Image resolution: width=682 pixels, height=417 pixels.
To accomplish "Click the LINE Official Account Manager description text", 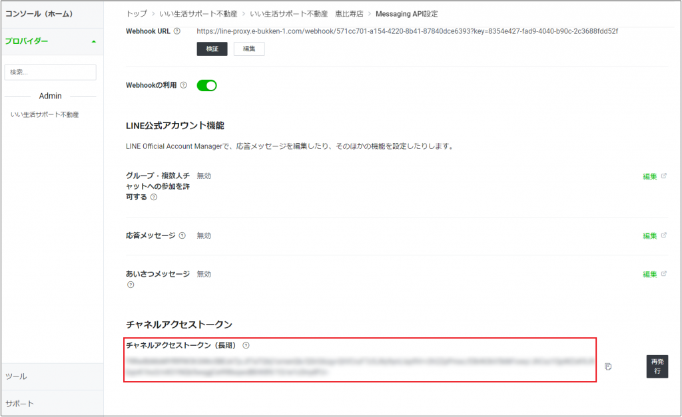I will [x=290, y=146].
